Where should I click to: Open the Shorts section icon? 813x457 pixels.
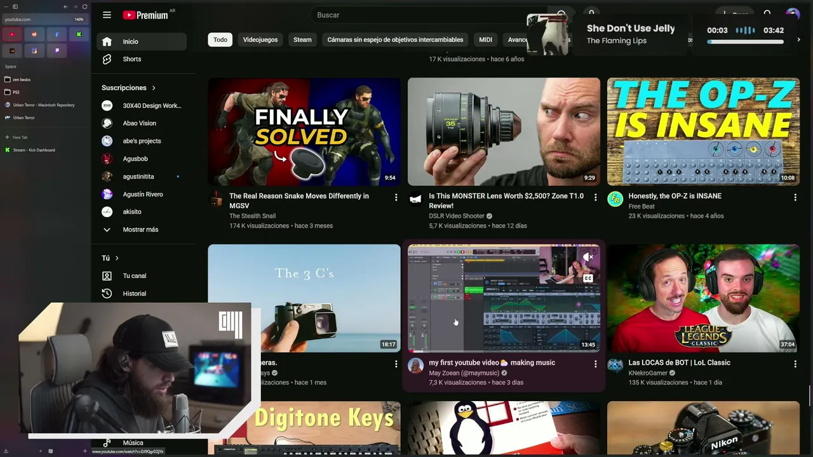[x=107, y=59]
